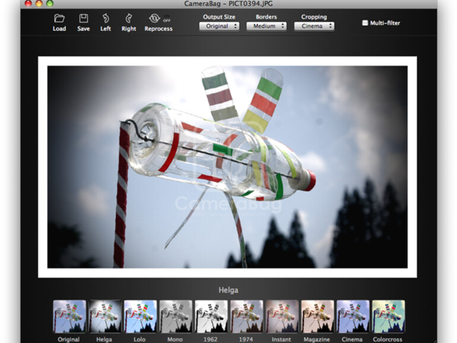Expand the Cropping dropdown set to Cinema
Image resolution: width=457 pixels, height=343 pixels.
point(313,26)
